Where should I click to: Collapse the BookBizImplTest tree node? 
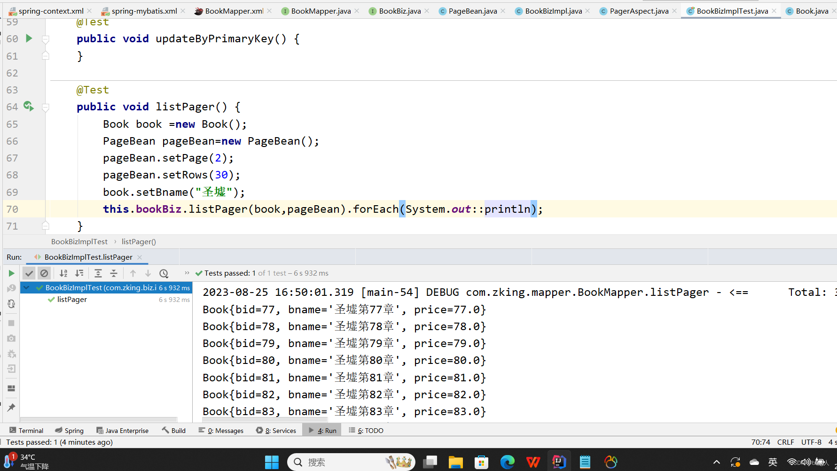coord(27,287)
